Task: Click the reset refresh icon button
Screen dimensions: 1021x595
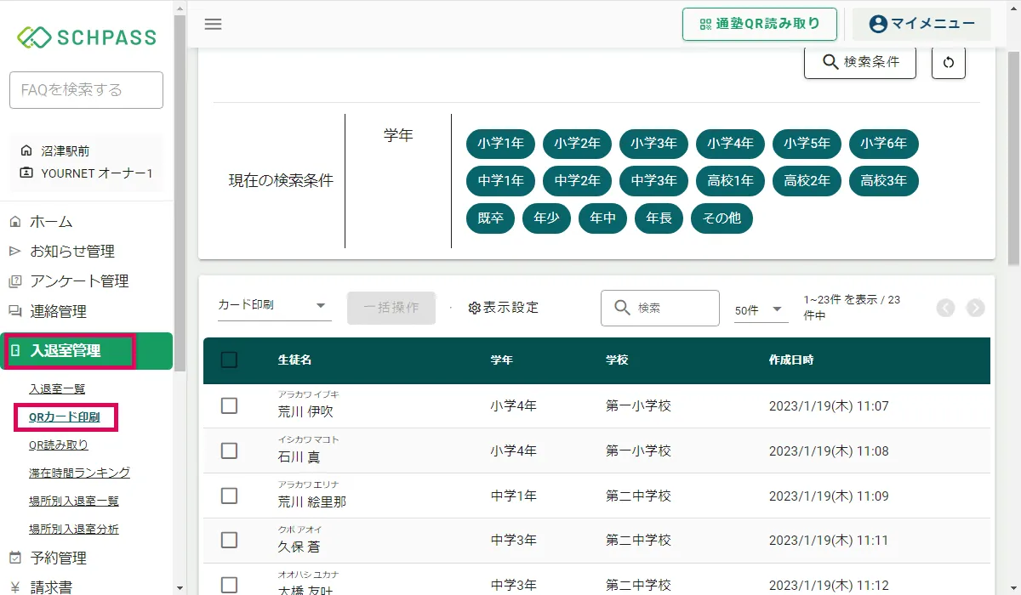Action: point(949,62)
